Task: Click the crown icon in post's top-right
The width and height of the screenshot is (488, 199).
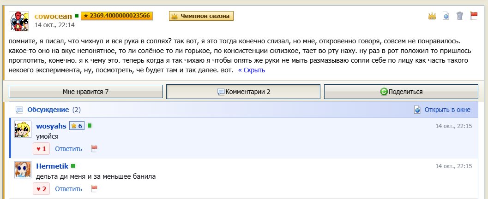Action: (x=432, y=16)
